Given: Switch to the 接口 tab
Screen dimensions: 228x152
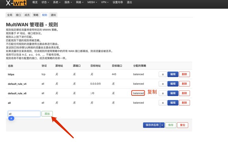Looking at the screenshot, I should tap(18, 15).
